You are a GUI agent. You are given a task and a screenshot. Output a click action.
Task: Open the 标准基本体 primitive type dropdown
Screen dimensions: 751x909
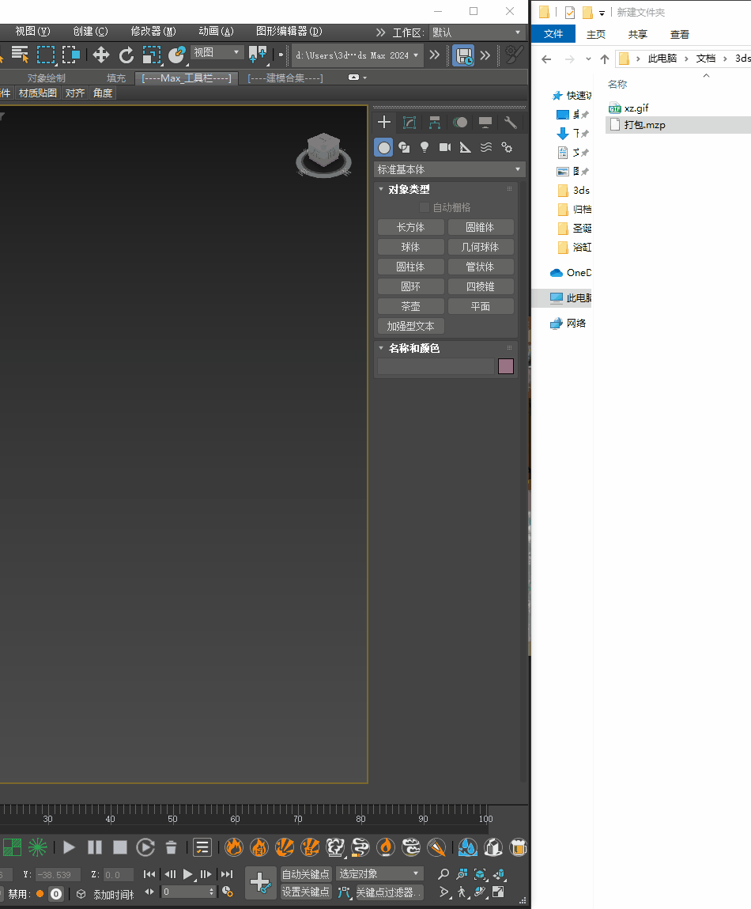[449, 169]
